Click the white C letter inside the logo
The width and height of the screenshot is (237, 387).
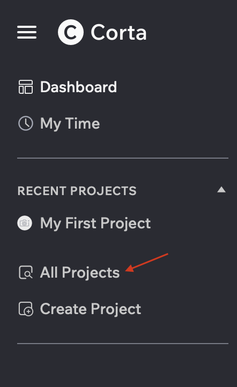[x=71, y=32]
